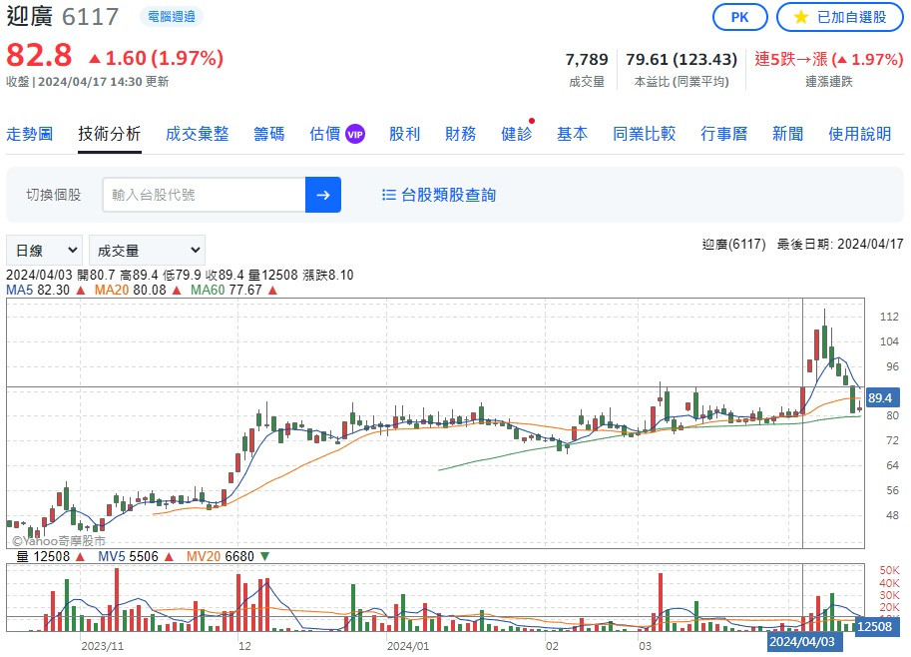Go to the 同業比較 tab
The width and height of the screenshot is (911, 657).
(x=644, y=135)
